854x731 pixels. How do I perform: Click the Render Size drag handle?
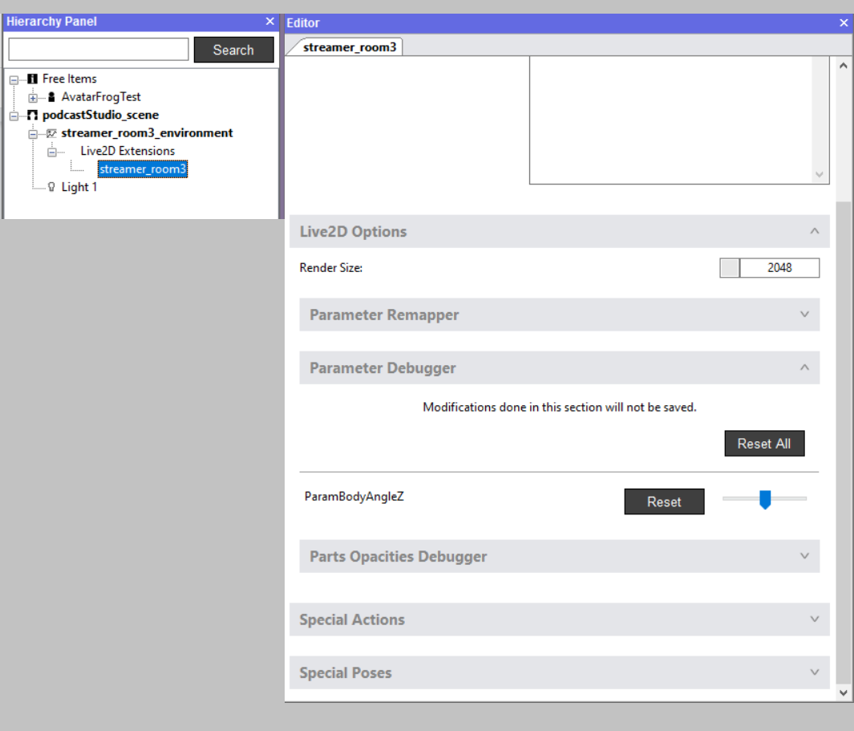pyautogui.click(x=729, y=268)
